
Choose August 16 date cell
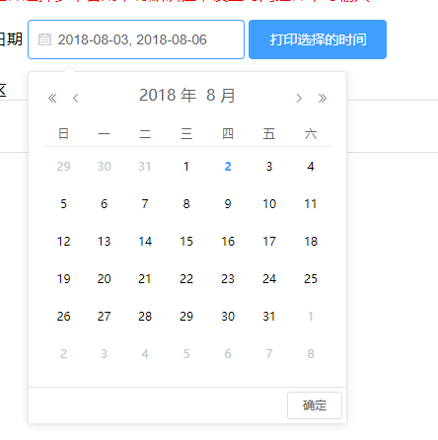[x=228, y=242]
